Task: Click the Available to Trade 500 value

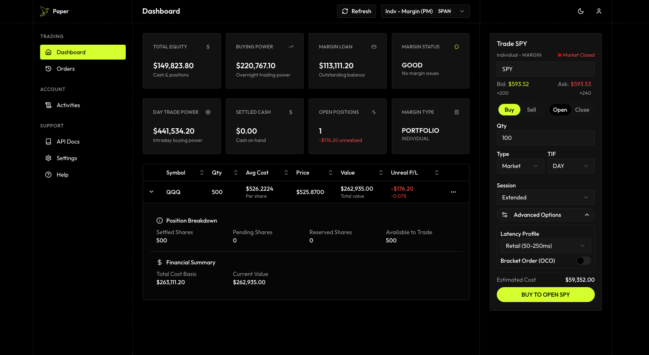Action: (391, 240)
